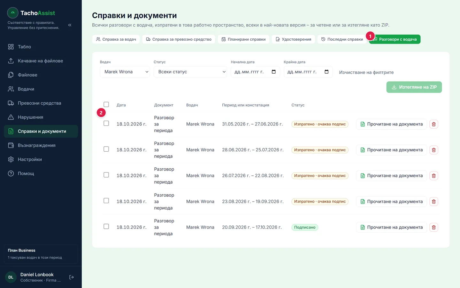Open the Файлове section
The height and width of the screenshot is (288, 460).
point(41,75)
